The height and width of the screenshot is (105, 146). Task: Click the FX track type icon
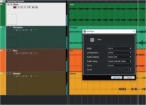point(92,40)
